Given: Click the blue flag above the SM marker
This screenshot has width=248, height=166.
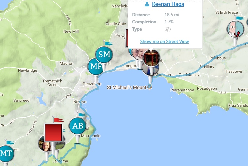Looking at the screenshot, I should tap(109, 44).
